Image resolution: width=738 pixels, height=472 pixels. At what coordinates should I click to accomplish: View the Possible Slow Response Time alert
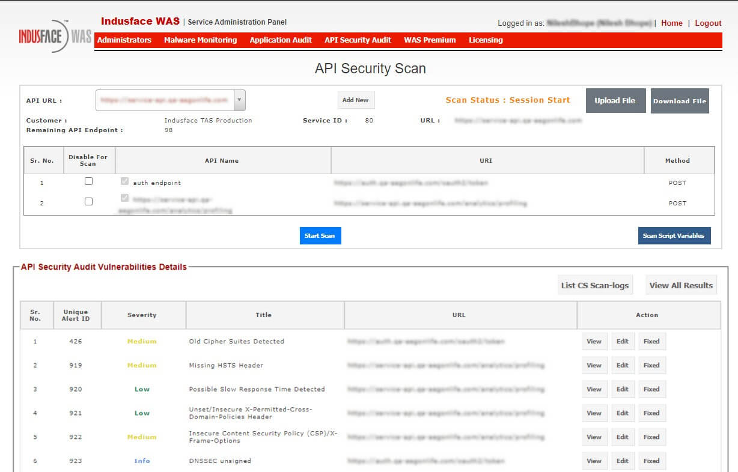[x=594, y=389]
